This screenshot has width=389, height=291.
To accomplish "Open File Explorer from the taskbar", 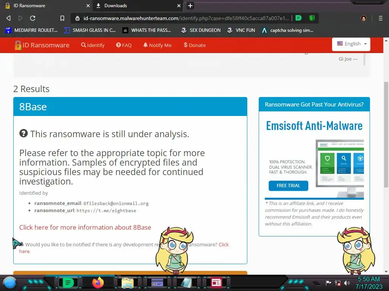I will (x=128, y=283).
